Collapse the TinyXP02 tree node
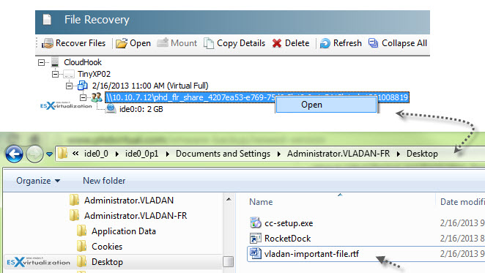 (x=55, y=74)
